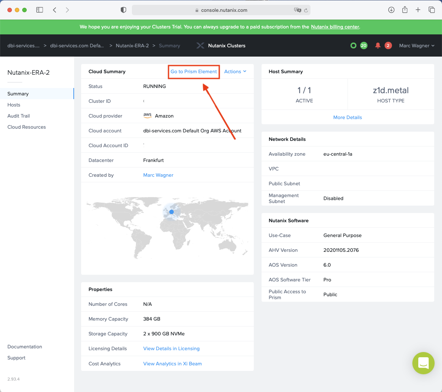The height and width of the screenshot is (392, 442).
Task: Click the Cloud account name value
Action: pos(192,131)
